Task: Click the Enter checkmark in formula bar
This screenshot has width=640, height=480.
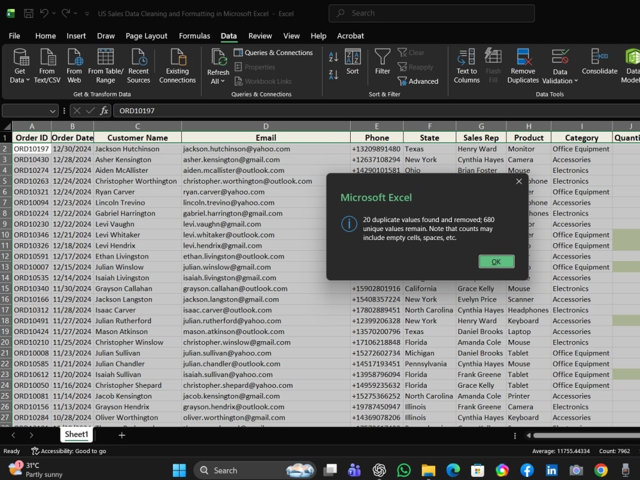Action: tap(90, 111)
